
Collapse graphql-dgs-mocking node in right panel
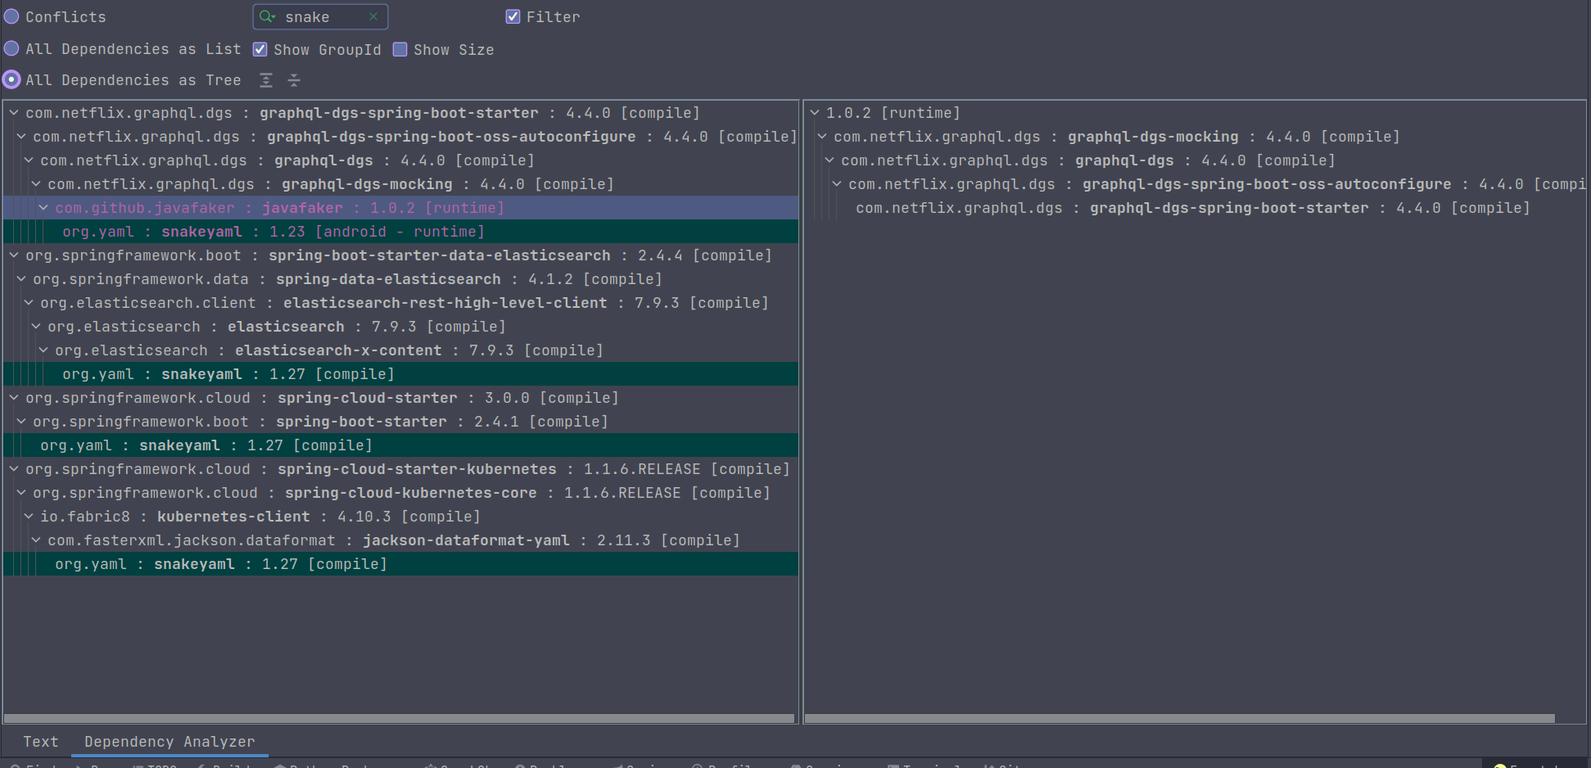[820, 136]
